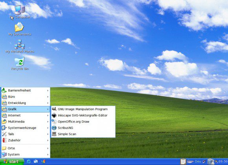Expand the Büro submenu arrow

pos(48,97)
